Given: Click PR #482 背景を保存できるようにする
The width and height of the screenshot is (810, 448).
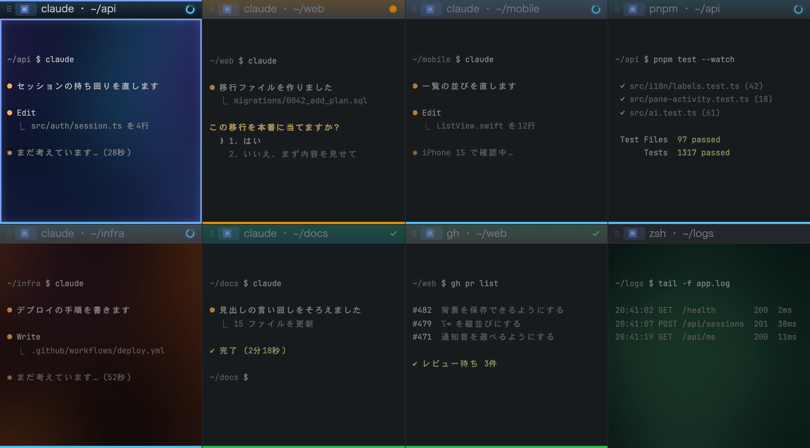Looking at the screenshot, I should pyautogui.click(x=488, y=310).
